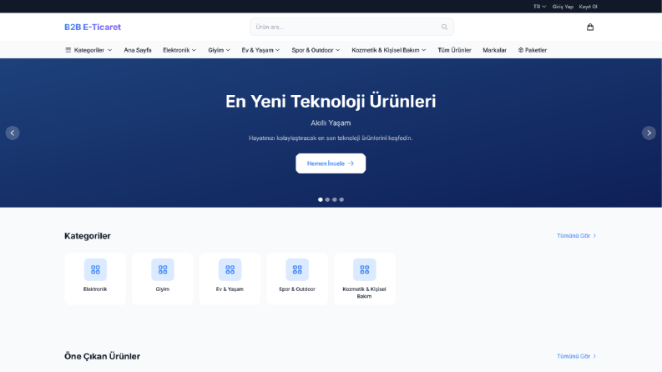
Task: Expand Kozmetik & Kişisel Bakım nav dropdown
Action: click(x=389, y=50)
